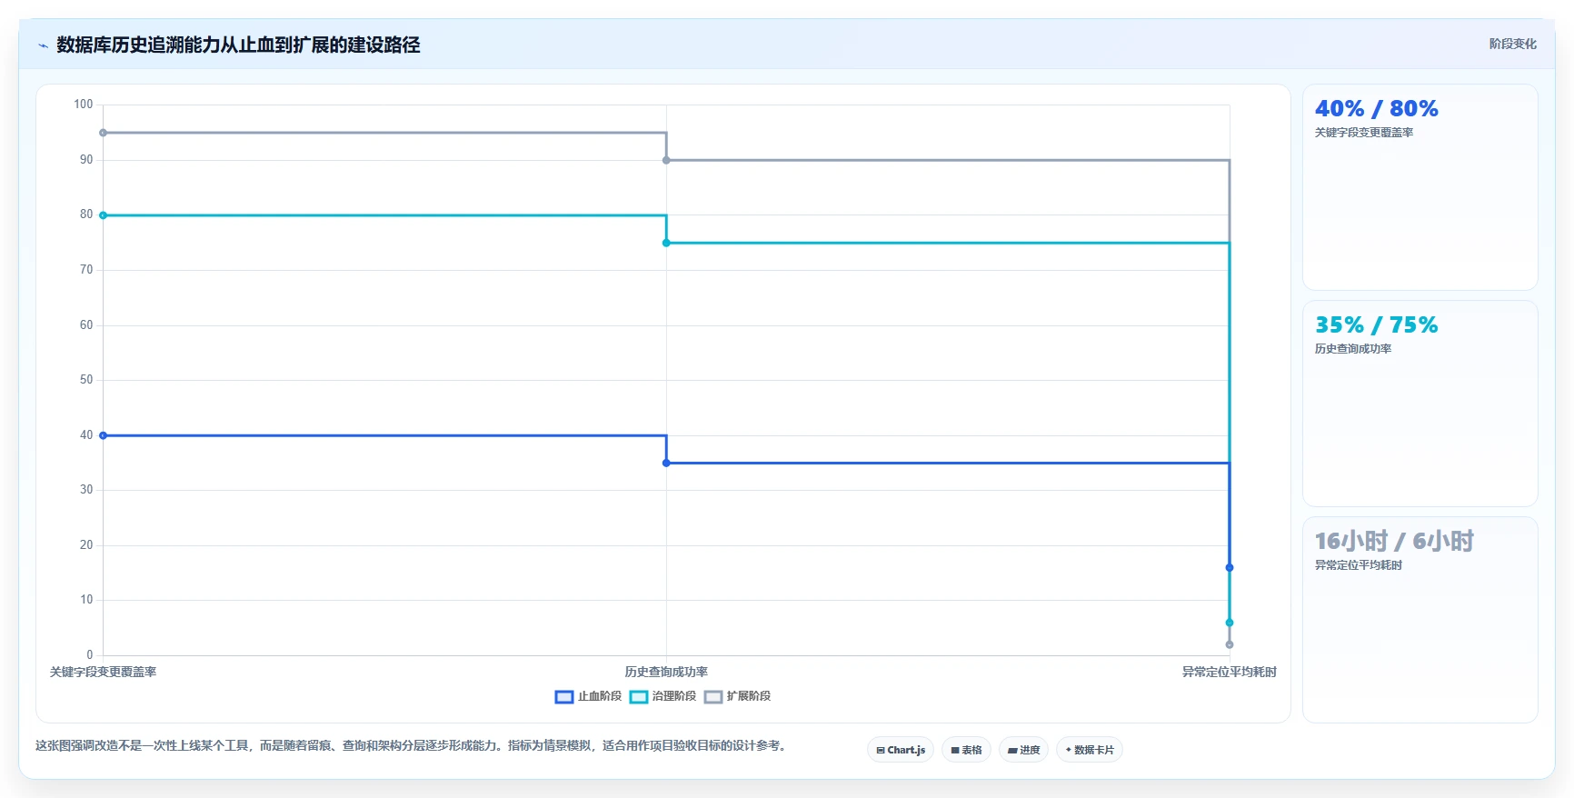Click the 表格 tag
Image resolution: width=1574 pixels, height=798 pixels.
tap(966, 750)
